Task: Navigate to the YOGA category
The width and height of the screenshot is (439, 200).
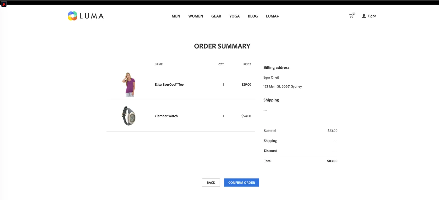Action: [235, 16]
